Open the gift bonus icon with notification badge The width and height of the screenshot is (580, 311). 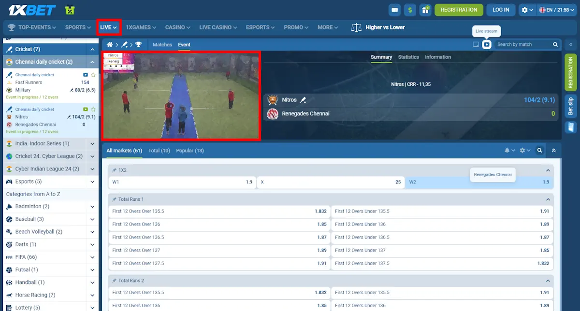click(425, 9)
